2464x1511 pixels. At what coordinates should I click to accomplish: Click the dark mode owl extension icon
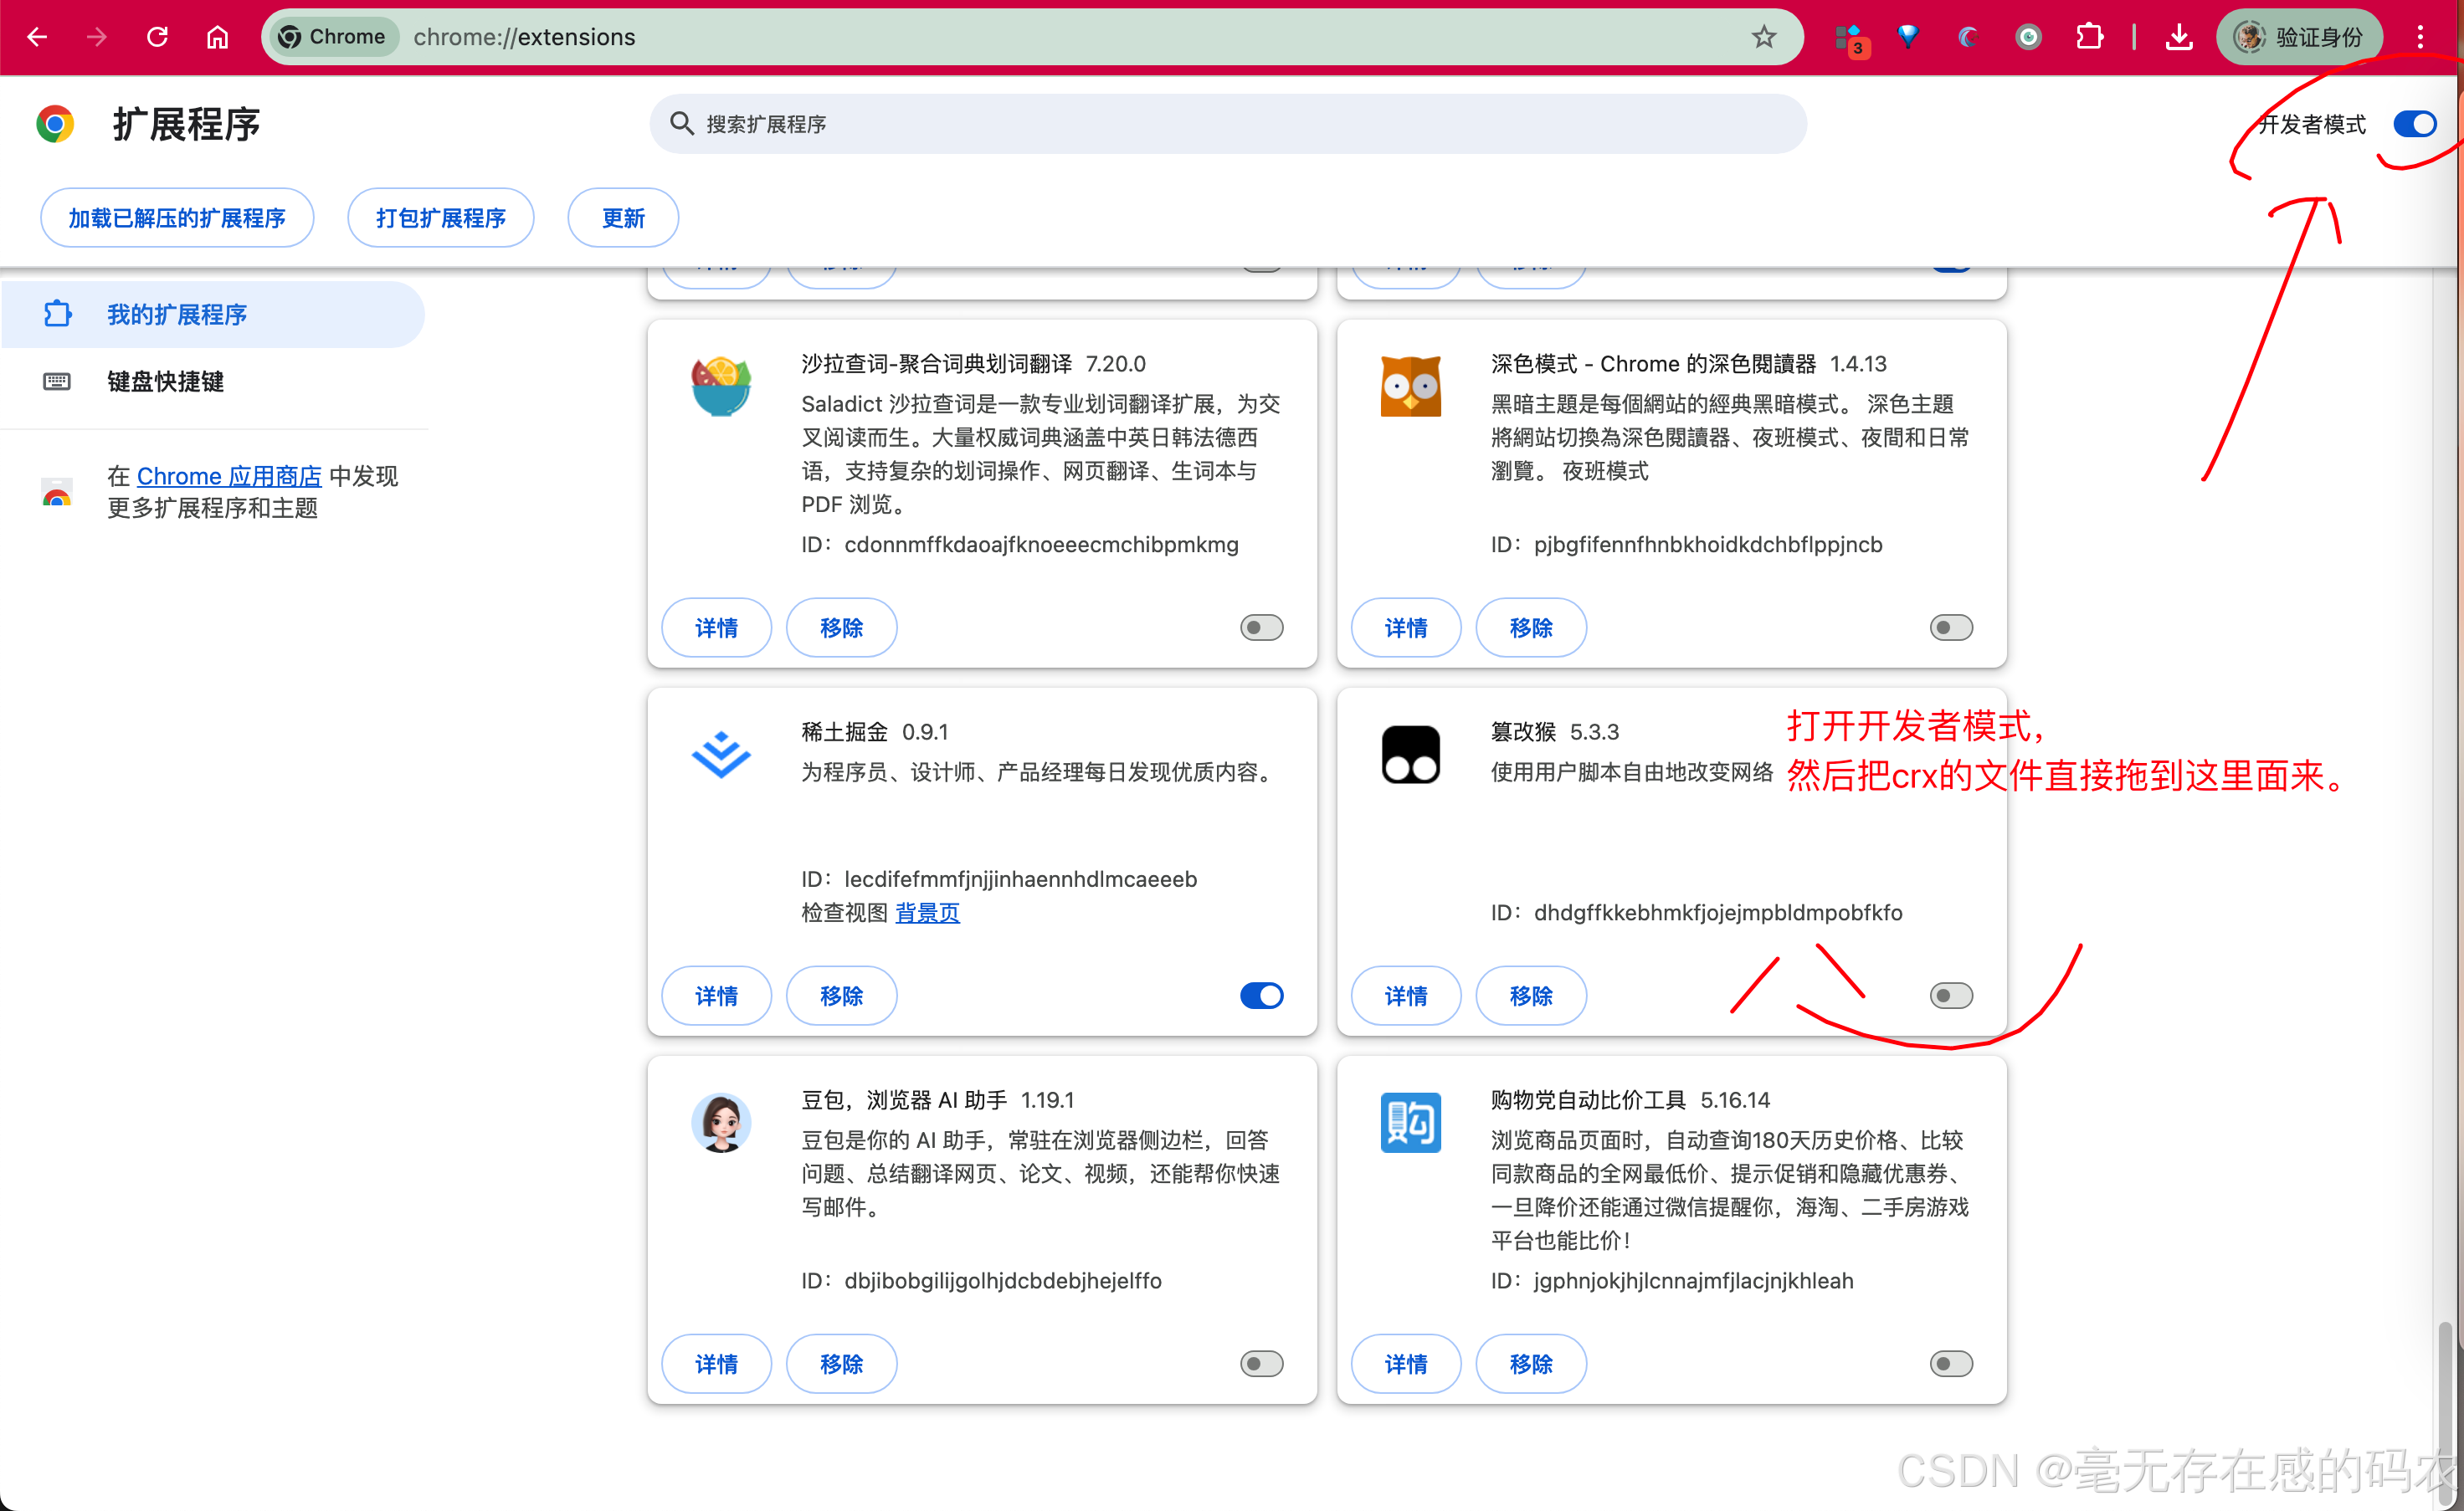(x=1410, y=387)
